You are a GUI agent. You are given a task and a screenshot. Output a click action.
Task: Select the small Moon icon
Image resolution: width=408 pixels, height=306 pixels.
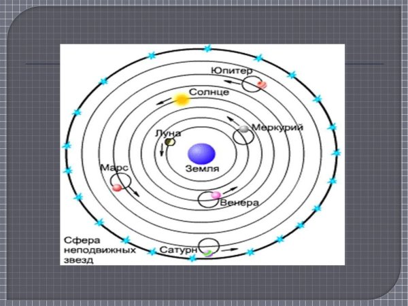click(x=170, y=142)
